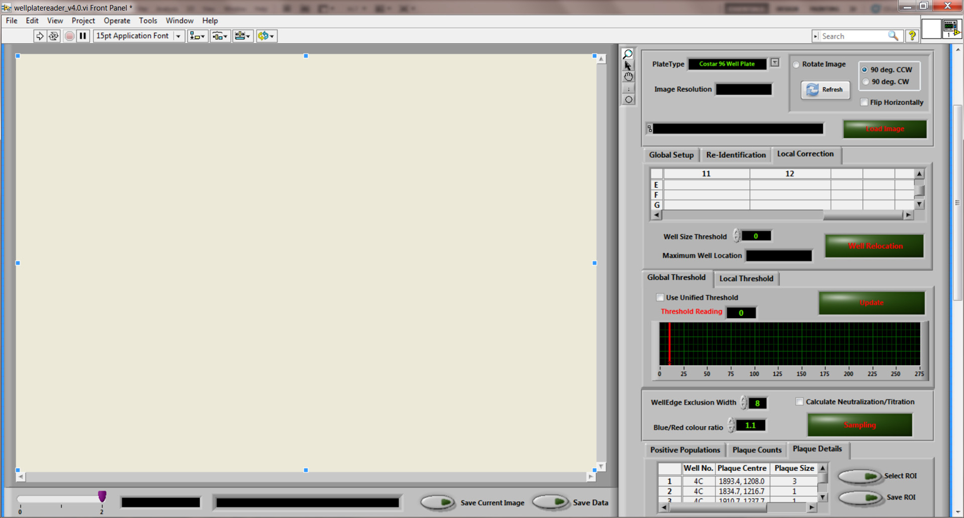Viewport: 964px width, 518px height.
Task: Click the Update threshold button
Action: [x=872, y=303]
